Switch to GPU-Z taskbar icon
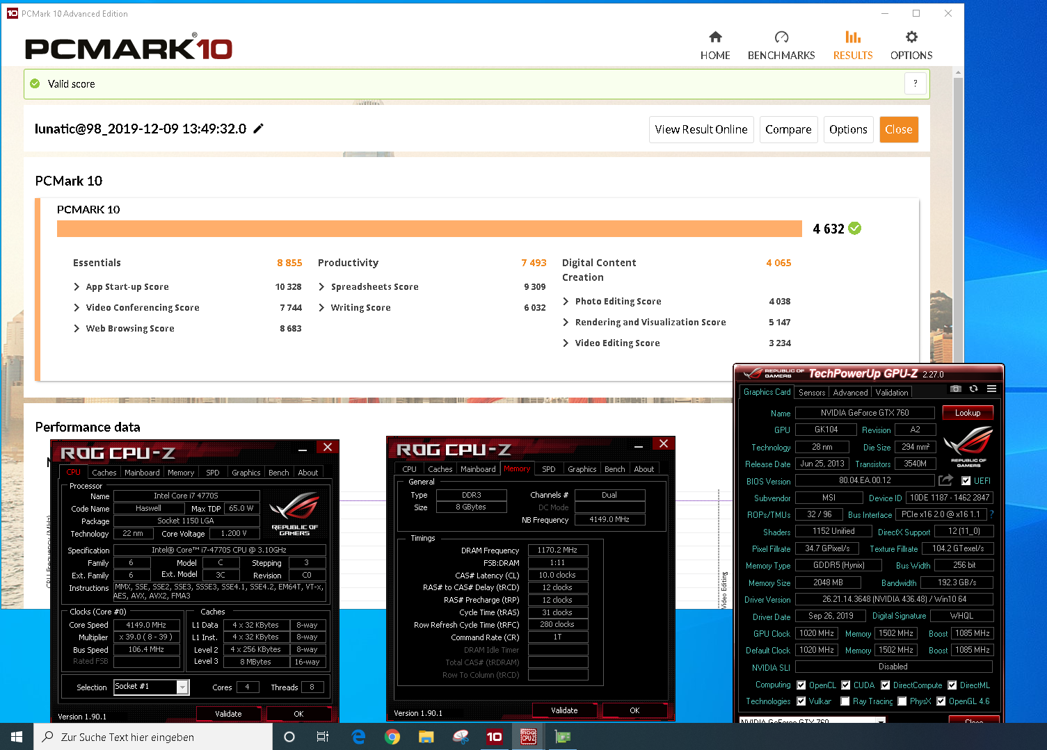This screenshot has width=1047, height=750. tap(562, 737)
